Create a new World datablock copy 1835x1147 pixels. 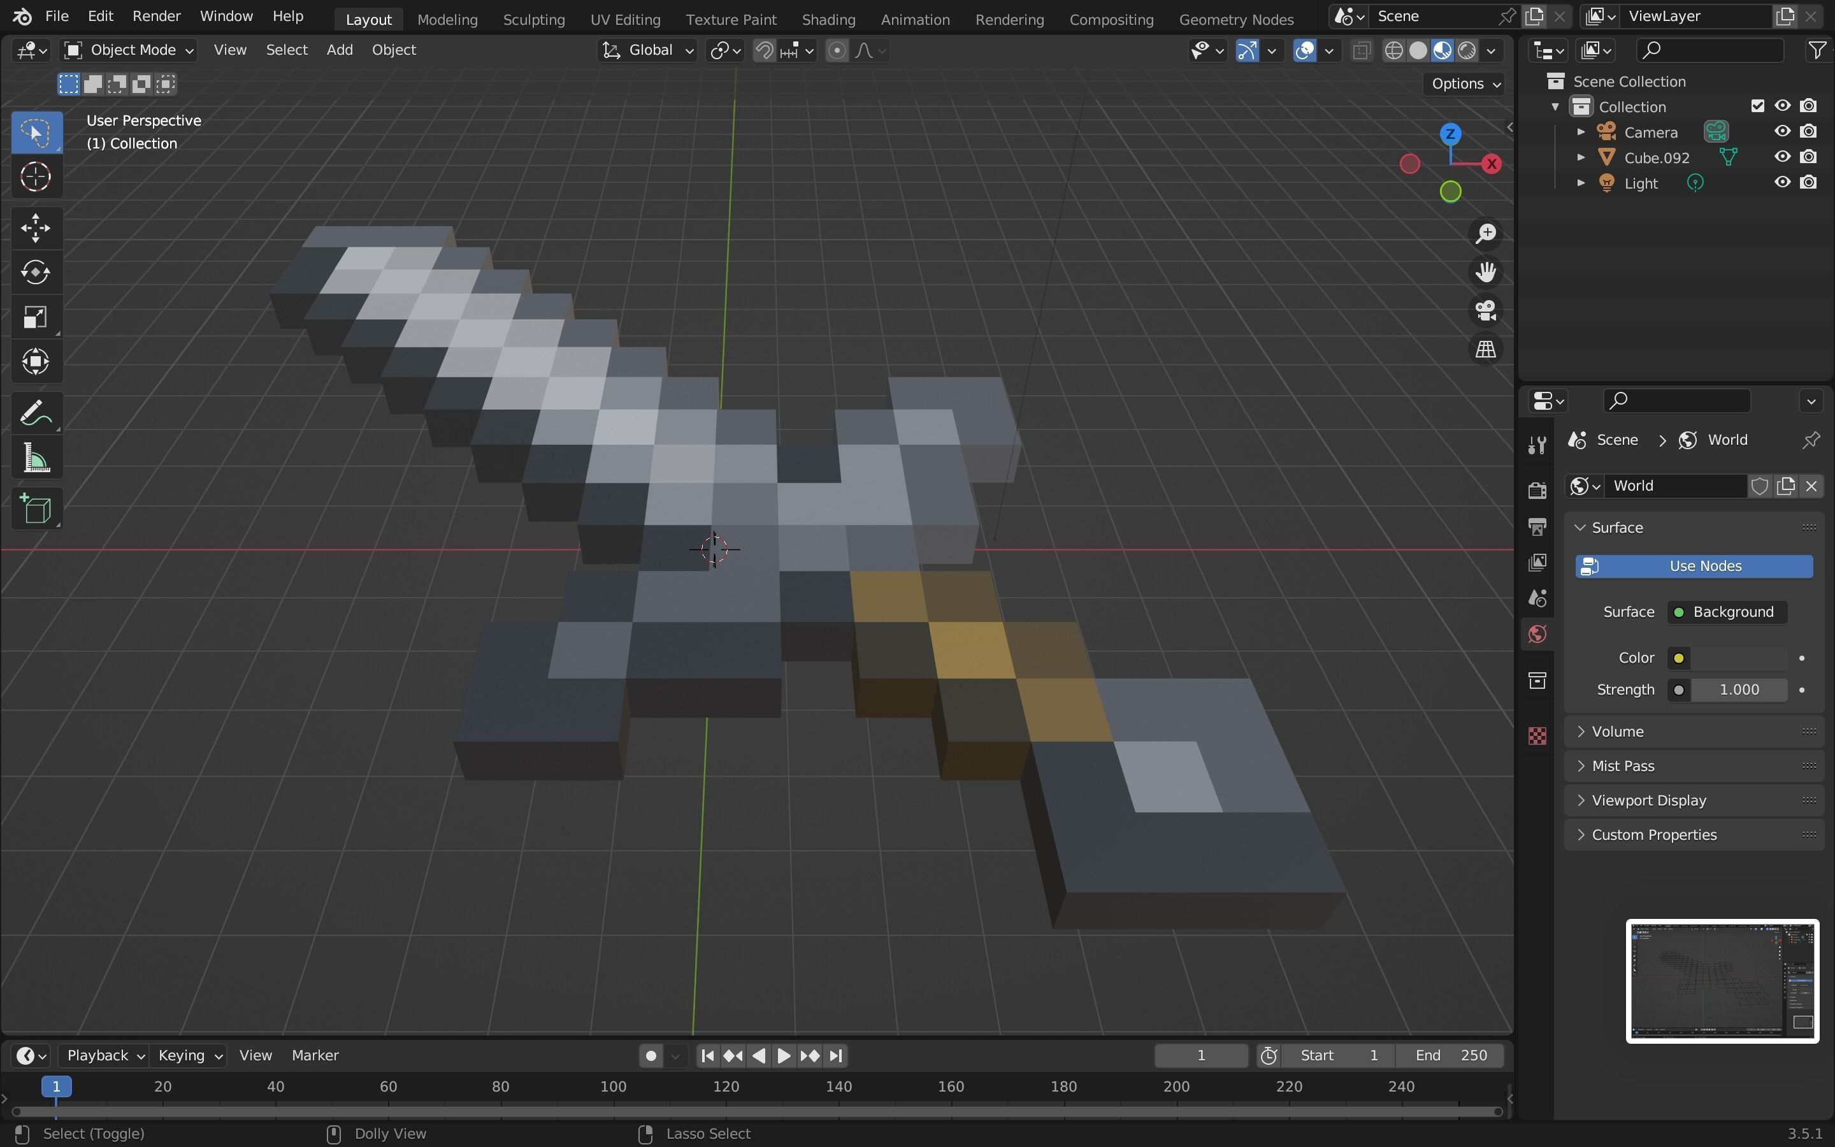(x=1785, y=486)
